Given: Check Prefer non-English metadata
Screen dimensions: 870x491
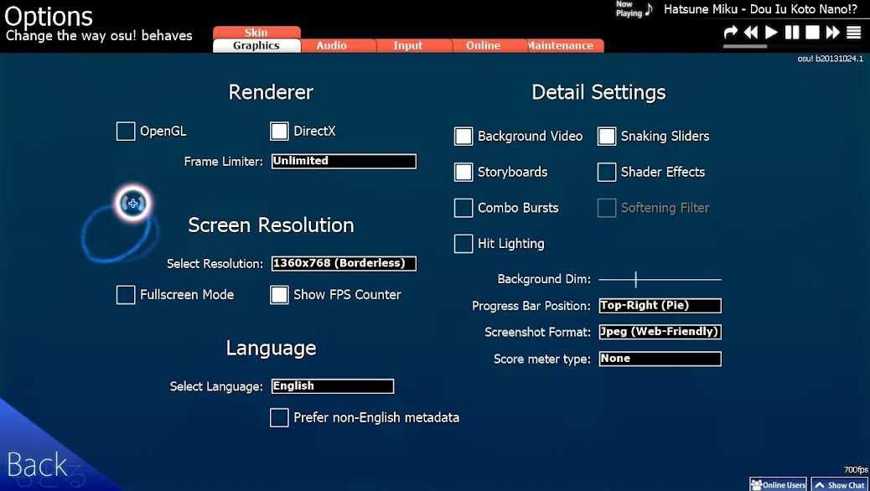Looking at the screenshot, I should coord(279,417).
